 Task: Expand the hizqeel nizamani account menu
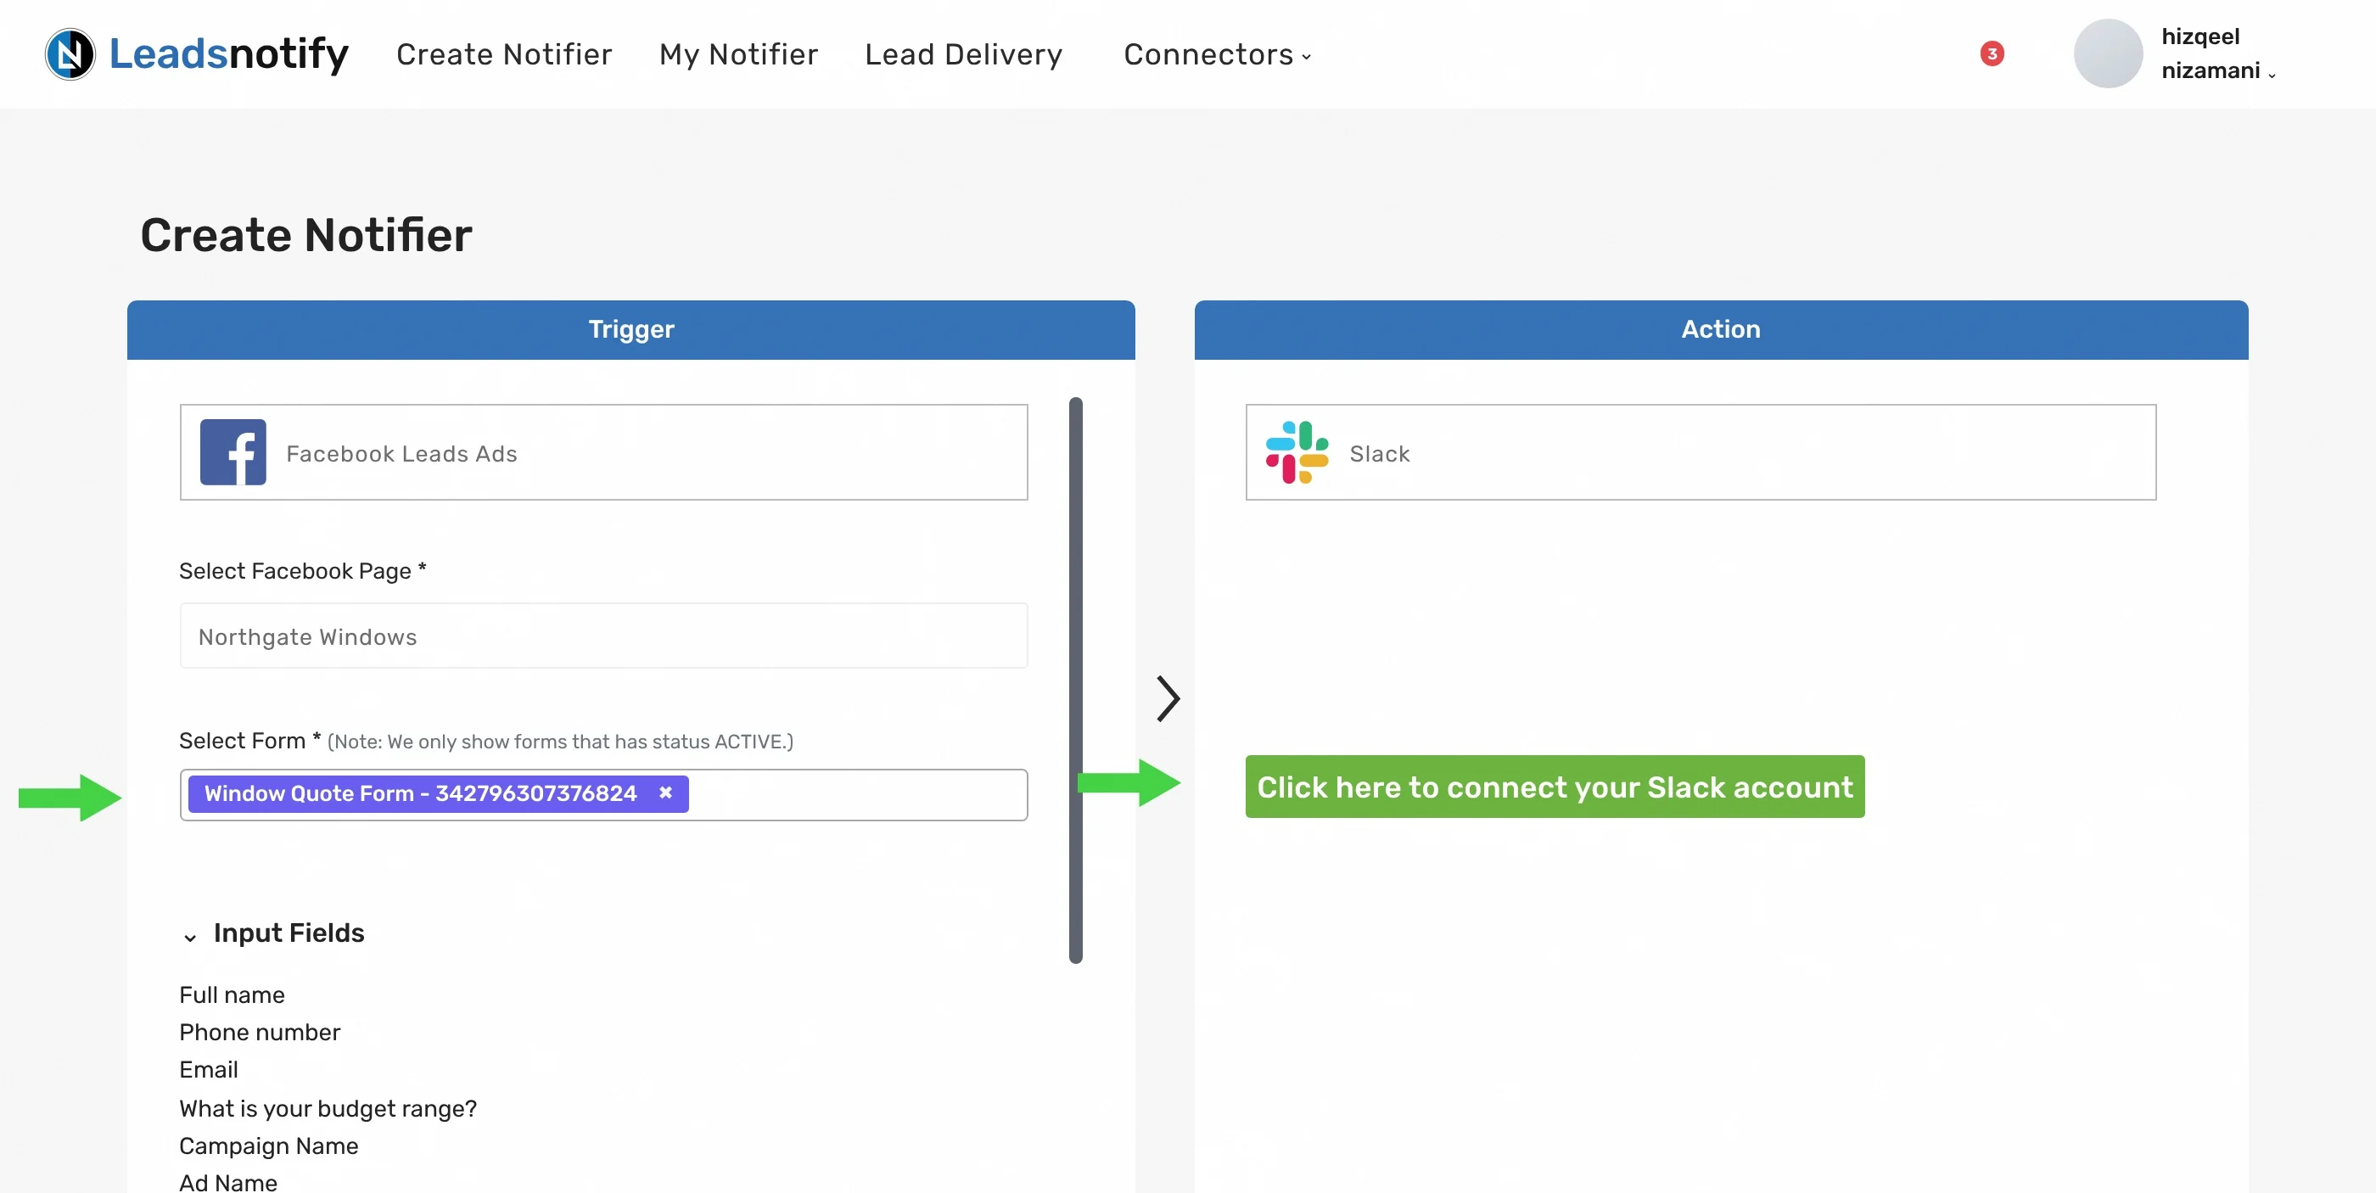pyautogui.click(x=2217, y=53)
